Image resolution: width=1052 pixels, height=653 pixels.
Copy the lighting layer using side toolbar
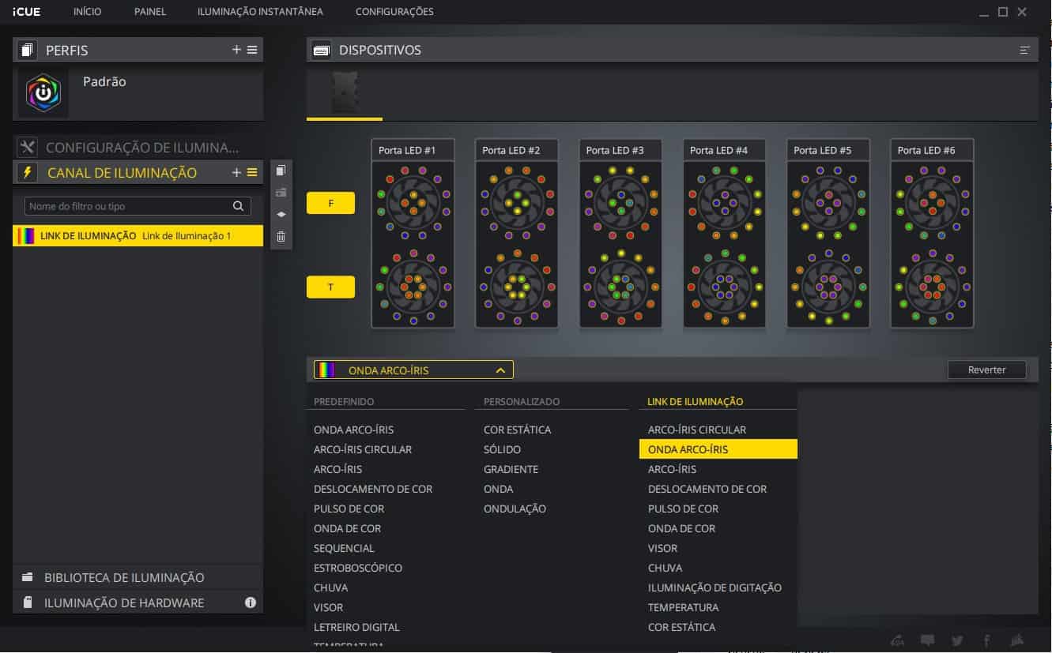281,171
